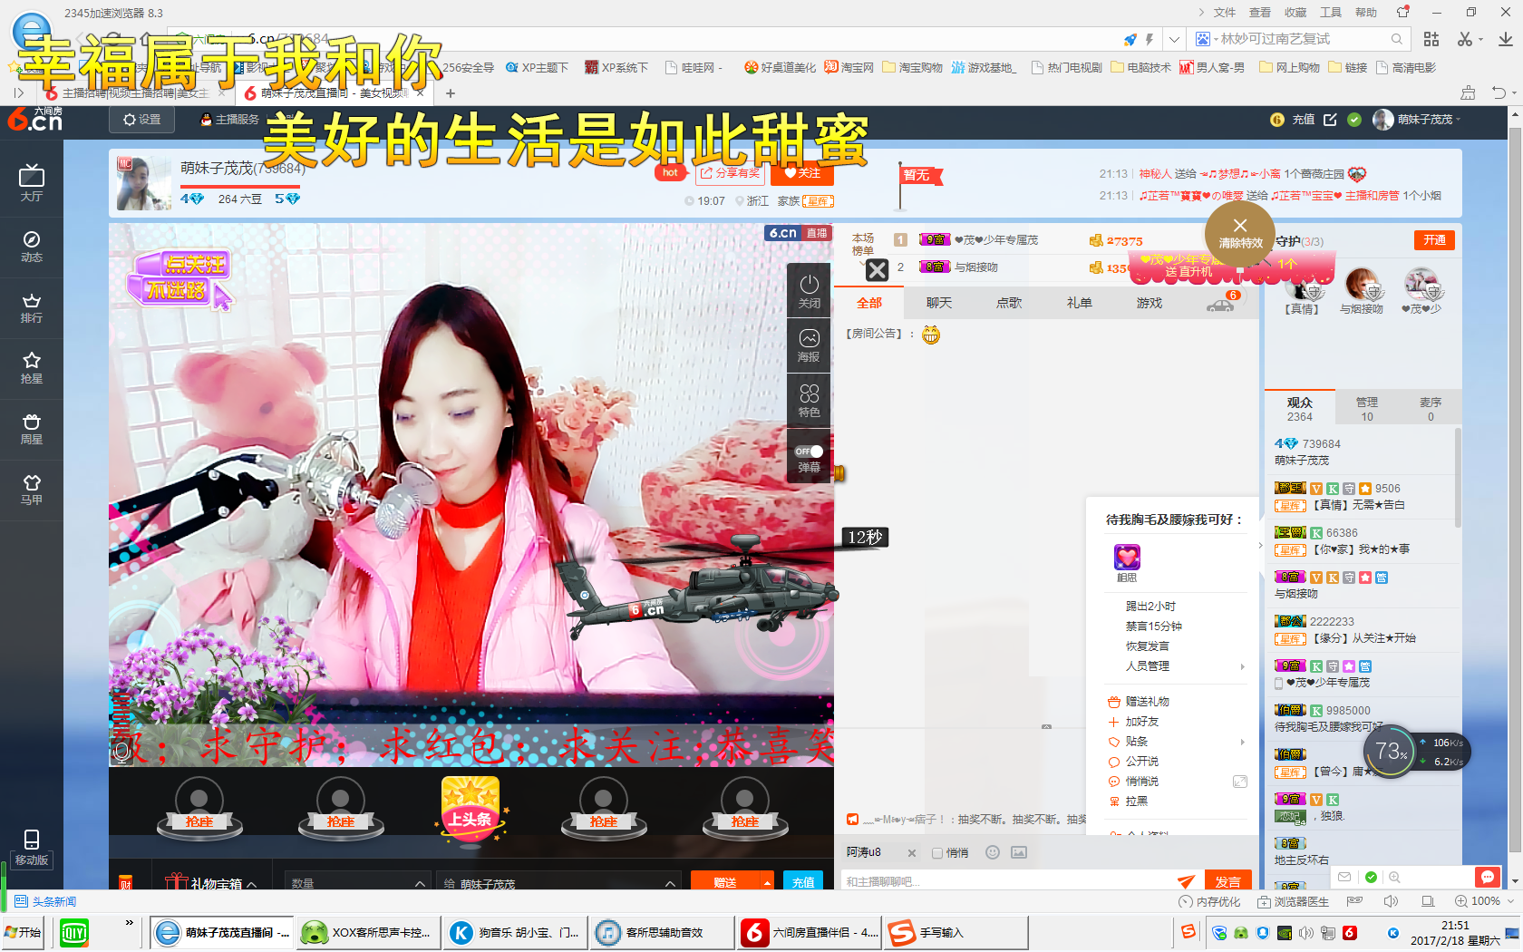This screenshot has width=1523, height=952.
Task: Click the 开通 guardian button
Action: 1434,240
